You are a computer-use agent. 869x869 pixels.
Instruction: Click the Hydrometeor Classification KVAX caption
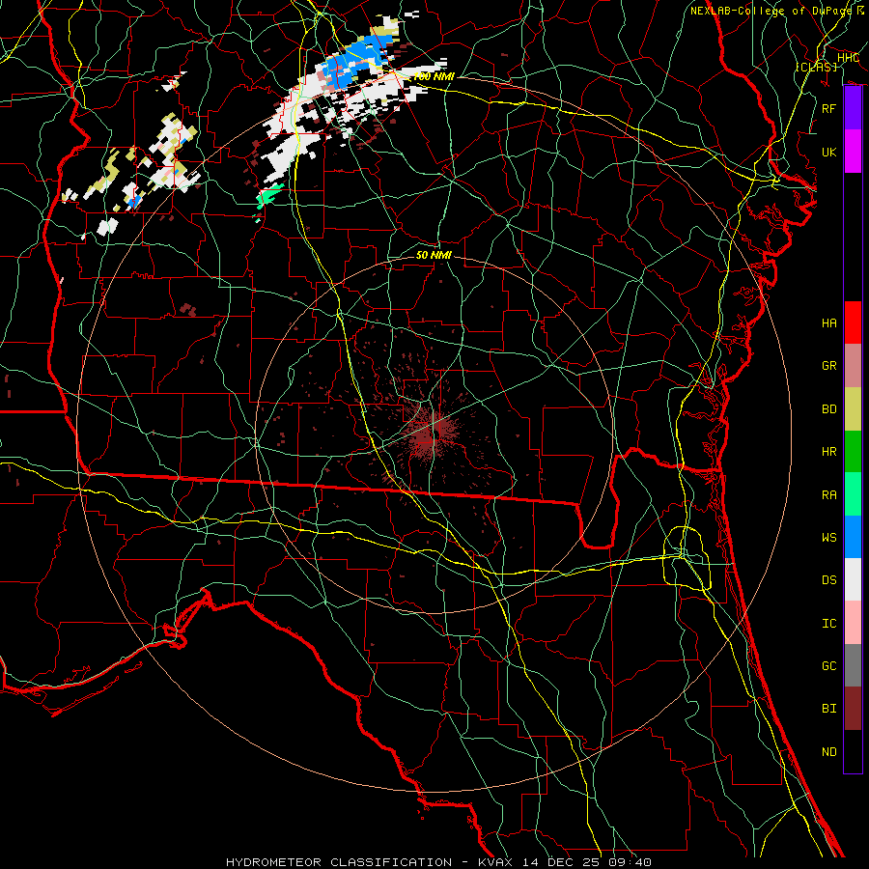pyautogui.click(x=438, y=862)
